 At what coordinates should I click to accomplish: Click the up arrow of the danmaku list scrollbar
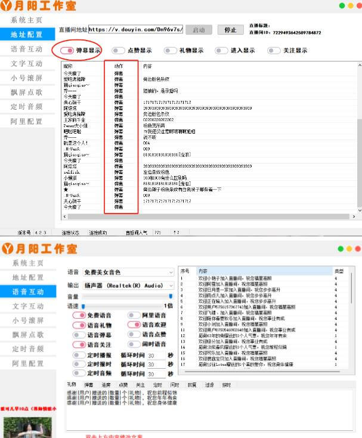pos(360,65)
